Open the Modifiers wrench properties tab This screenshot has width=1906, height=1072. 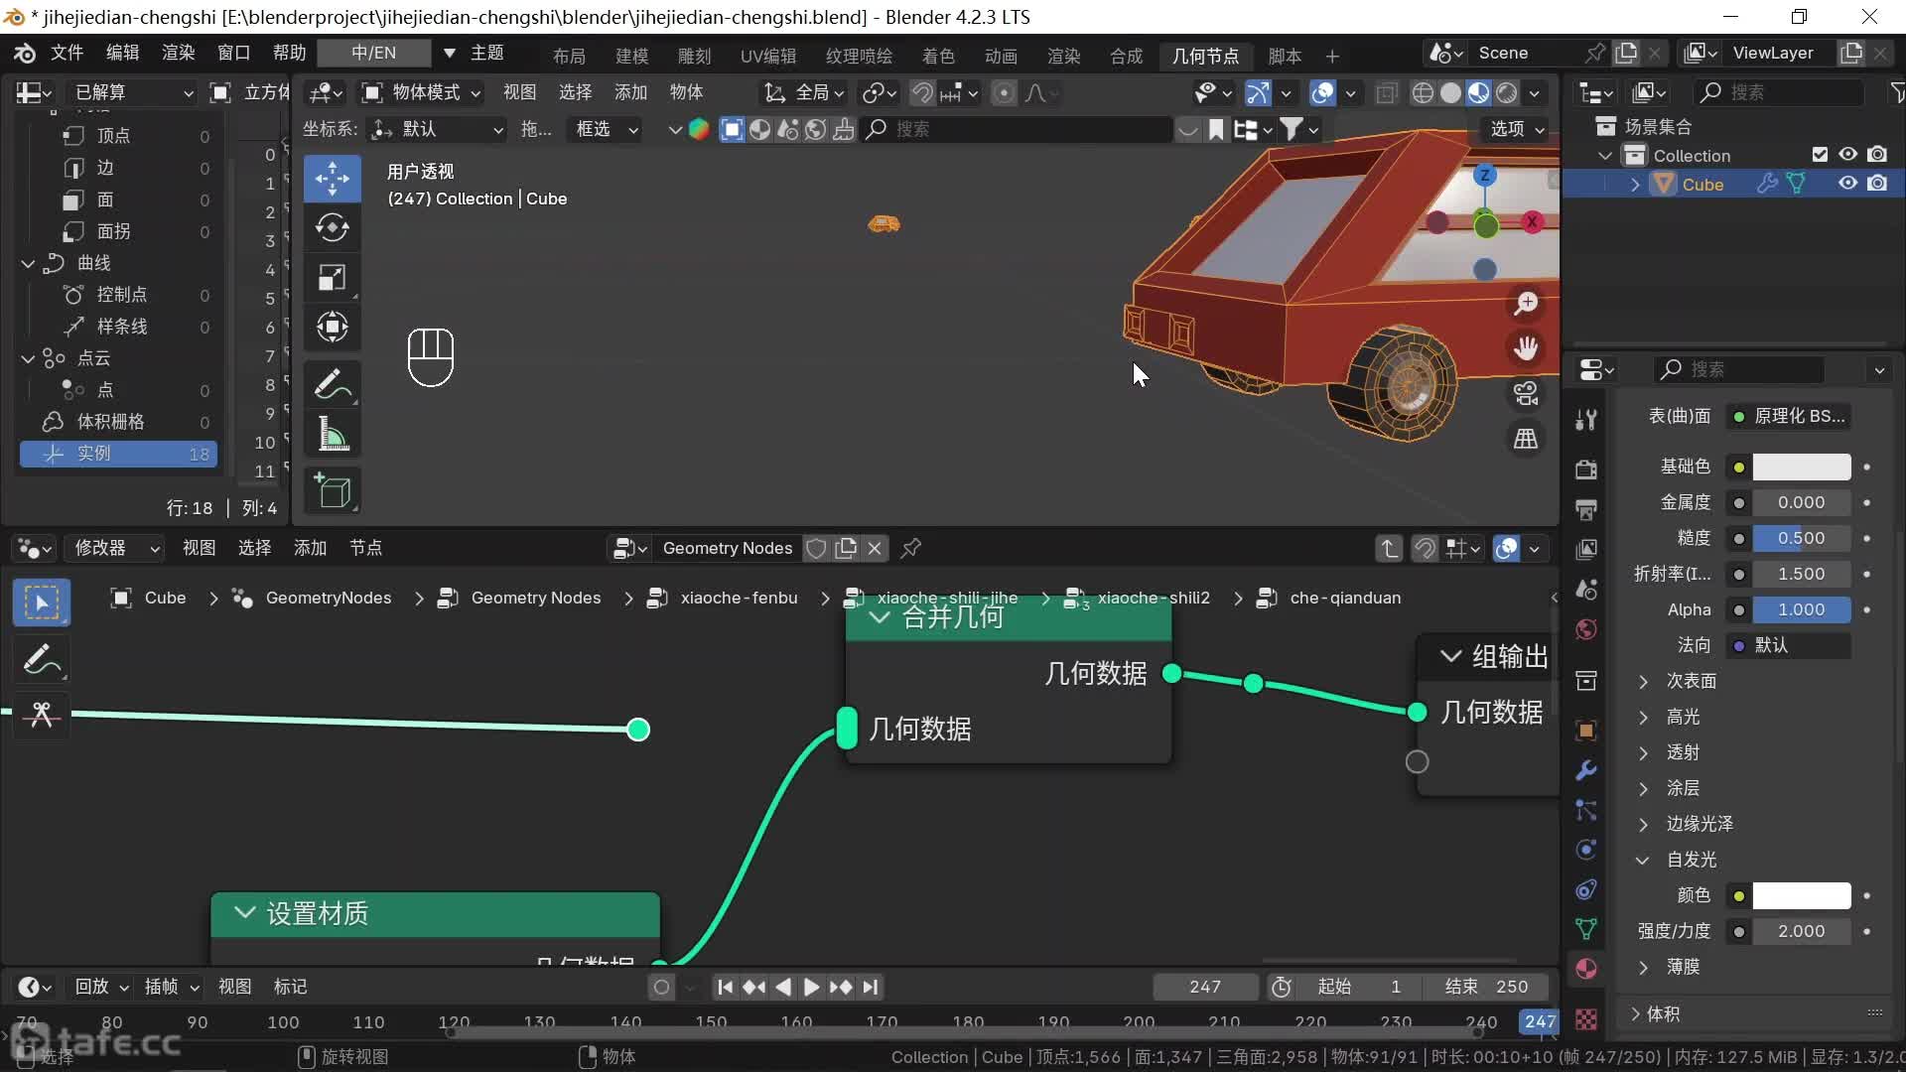click(x=1586, y=770)
